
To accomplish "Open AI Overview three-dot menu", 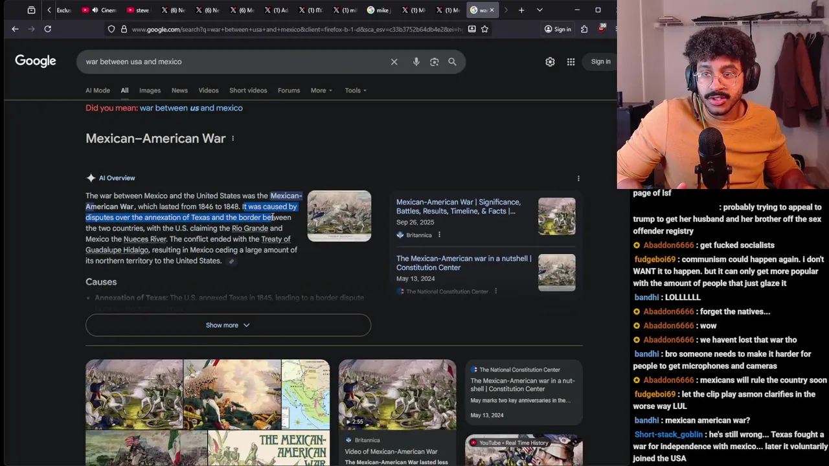I will point(578,178).
